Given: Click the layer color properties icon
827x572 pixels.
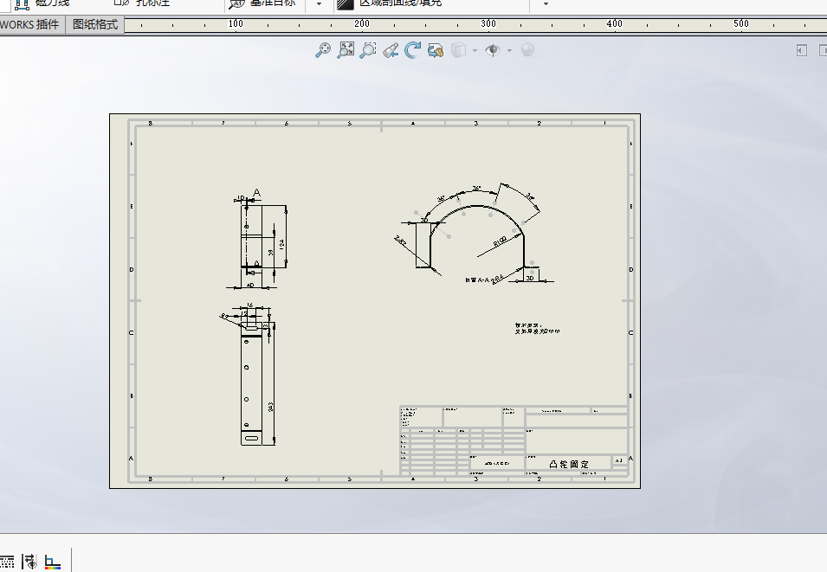Looking at the screenshot, I should click(x=53, y=562).
